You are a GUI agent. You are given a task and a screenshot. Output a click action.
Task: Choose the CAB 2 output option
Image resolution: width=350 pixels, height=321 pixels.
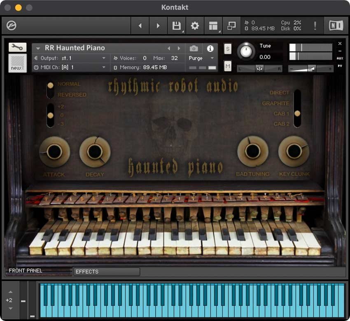pyautogui.click(x=282, y=124)
